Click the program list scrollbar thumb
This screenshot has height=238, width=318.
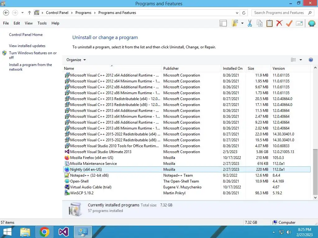click(315, 172)
